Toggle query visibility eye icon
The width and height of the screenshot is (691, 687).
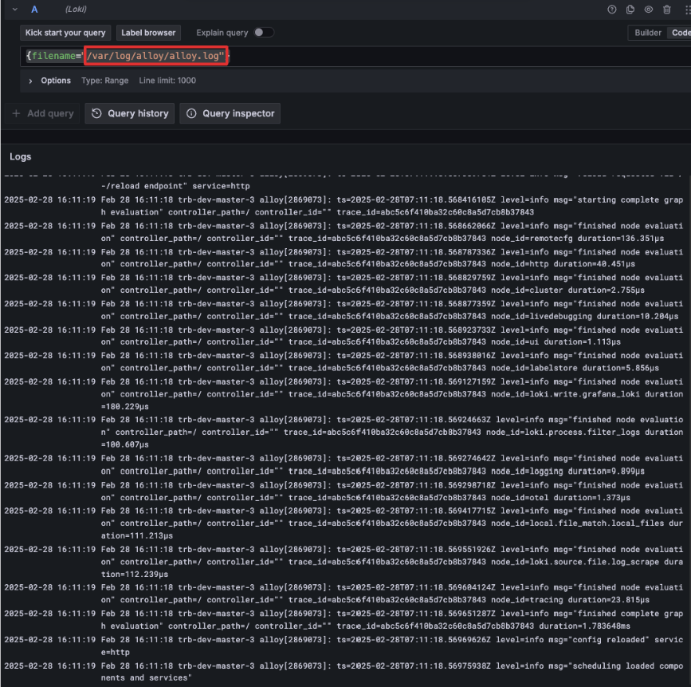[648, 10]
